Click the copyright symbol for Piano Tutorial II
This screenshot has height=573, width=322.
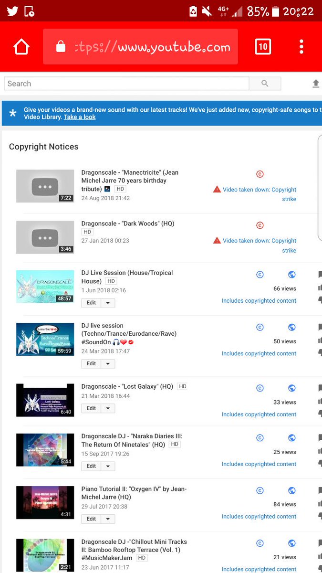(260, 490)
